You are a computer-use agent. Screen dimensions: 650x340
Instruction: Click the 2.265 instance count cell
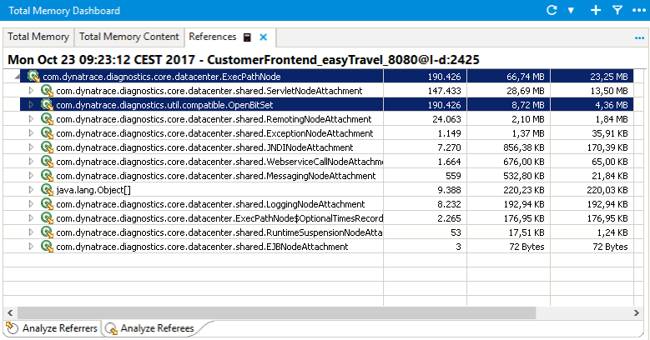pyautogui.click(x=426, y=218)
